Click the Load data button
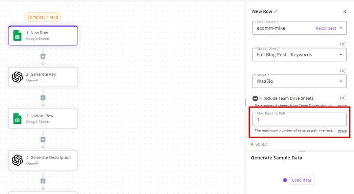354x194 pixels. pos(302,180)
